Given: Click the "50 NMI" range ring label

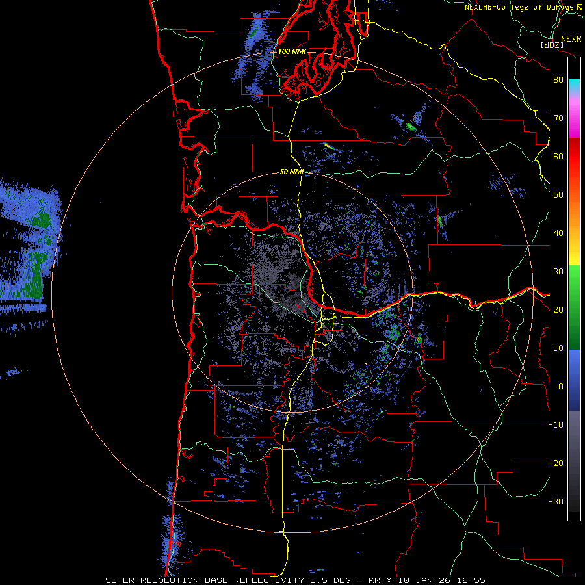Looking at the screenshot, I should click(x=292, y=172).
